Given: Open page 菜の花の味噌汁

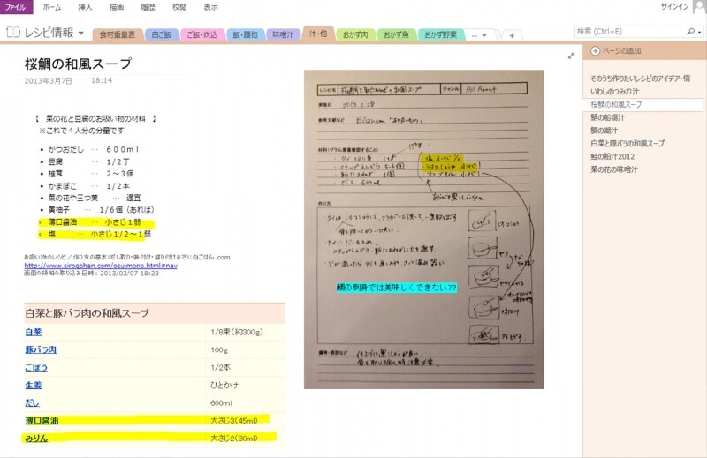Looking at the screenshot, I should 614,169.
